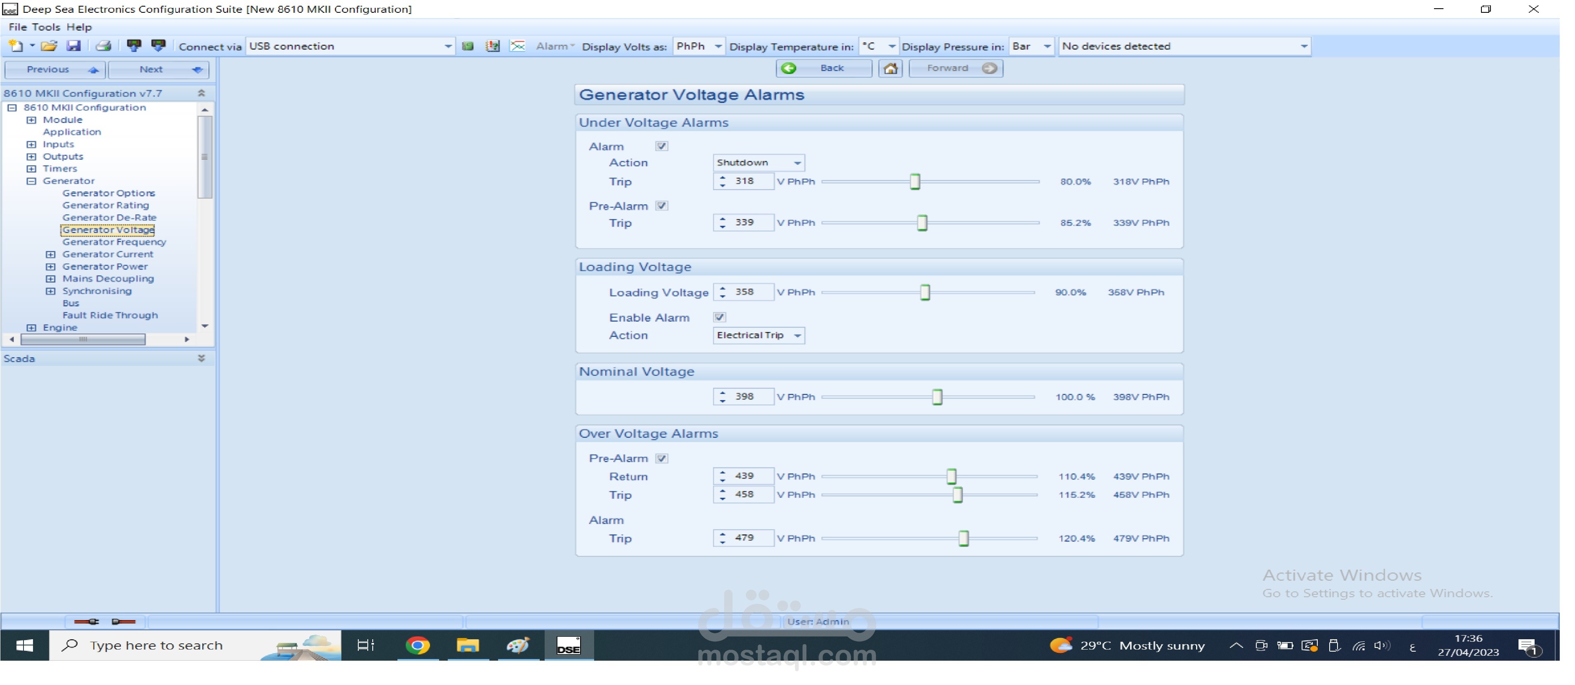Click the Previous button

point(55,70)
